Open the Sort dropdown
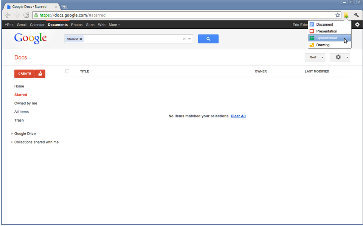Screen dimensions: 363x226 (x=315, y=57)
